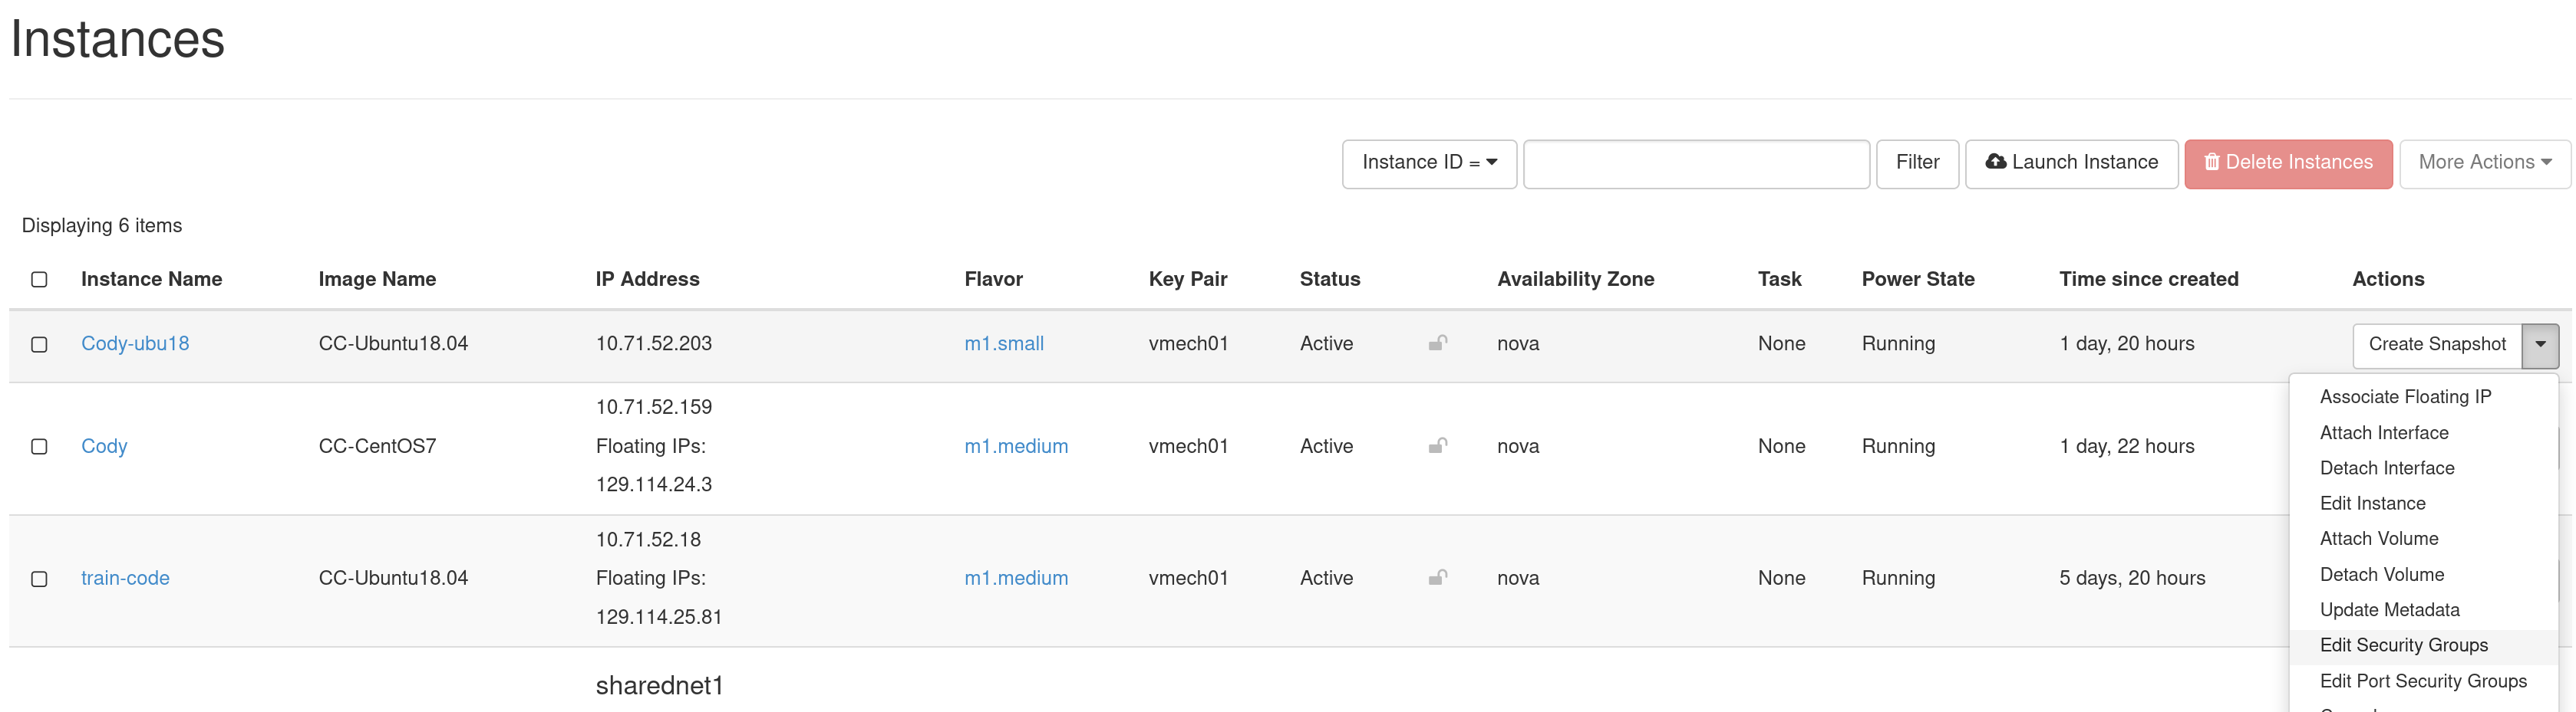Click the filter text input field
The image size is (2576, 712).
pos(1696,162)
